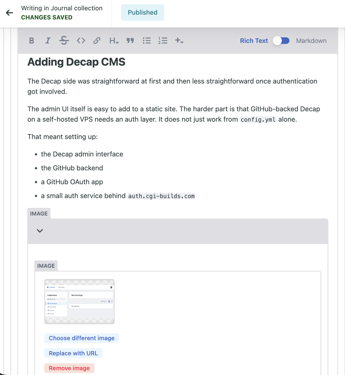Switch the editor mode toggle to Markdown
Viewport: 345px width, 375px height.
tap(281, 41)
